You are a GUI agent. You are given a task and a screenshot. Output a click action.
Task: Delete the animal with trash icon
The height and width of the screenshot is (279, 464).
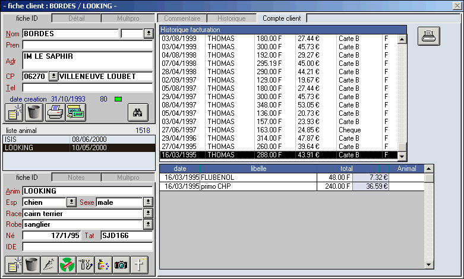point(31,265)
